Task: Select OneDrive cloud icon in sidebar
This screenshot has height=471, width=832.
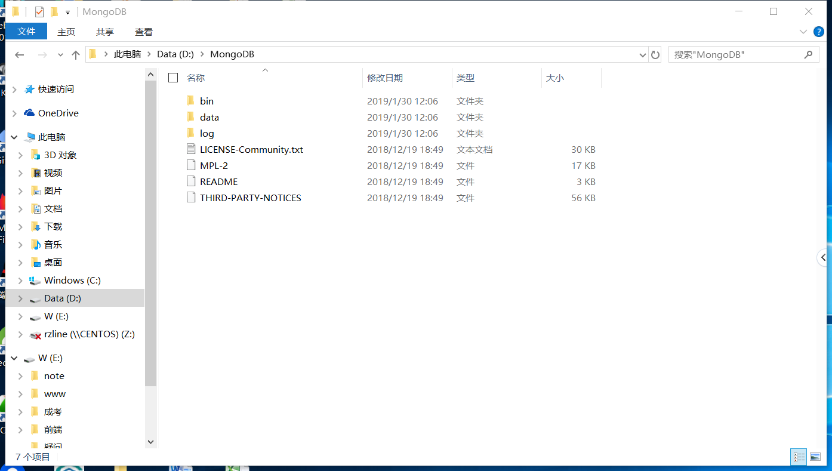Action: 29,113
